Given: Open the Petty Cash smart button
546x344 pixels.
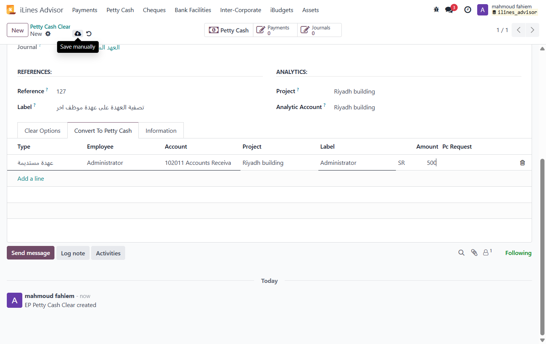Looking at the screenshot, I should point(229,30).
